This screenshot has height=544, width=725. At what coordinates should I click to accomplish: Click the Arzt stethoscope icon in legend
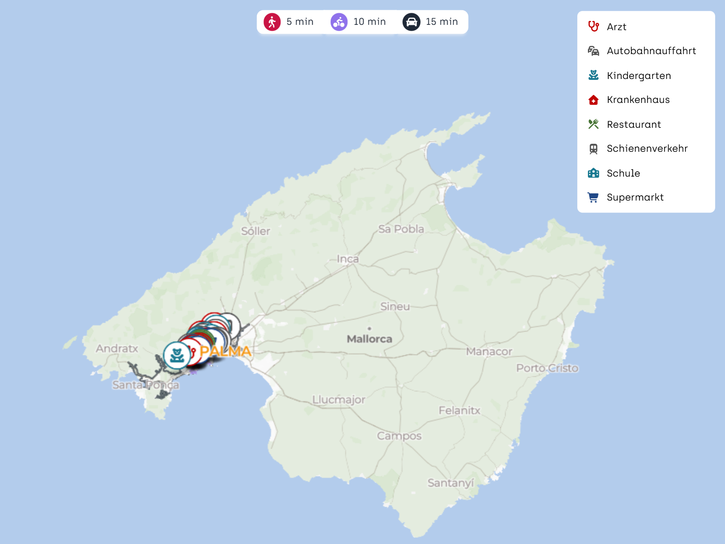click(593, 27)
